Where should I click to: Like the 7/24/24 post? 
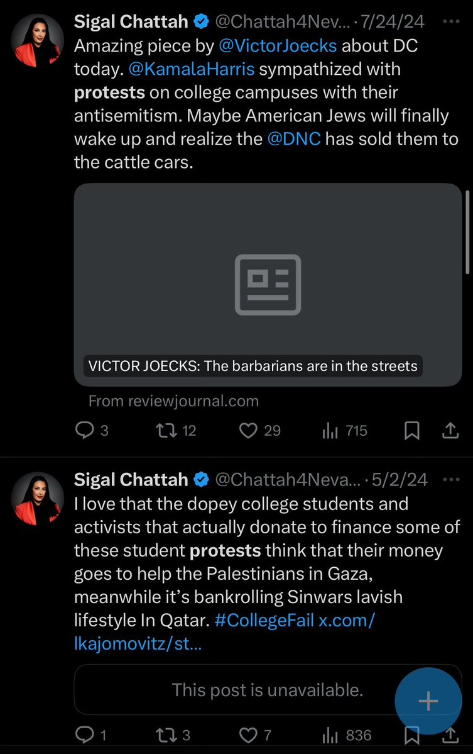point(249,431)
